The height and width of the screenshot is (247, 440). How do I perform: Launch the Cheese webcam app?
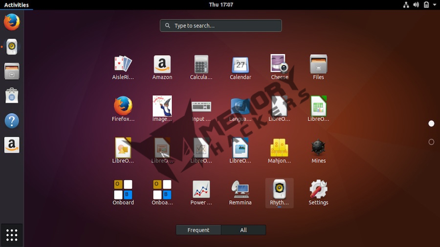280,67
